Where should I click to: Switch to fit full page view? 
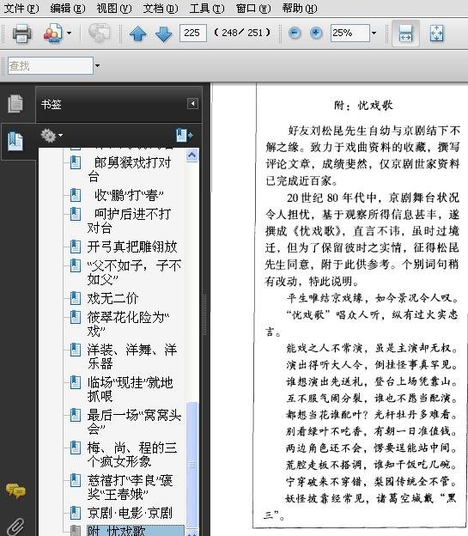click(436, 33)
